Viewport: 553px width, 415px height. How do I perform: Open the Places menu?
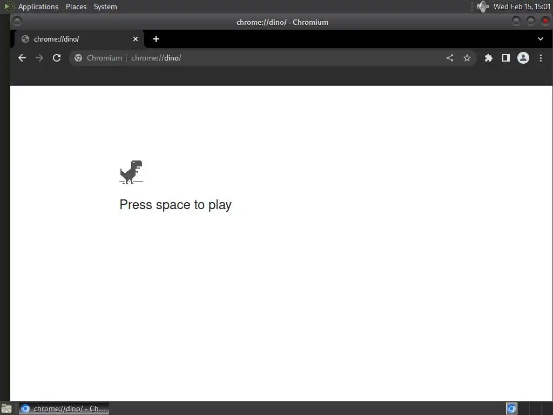point(76,6)
